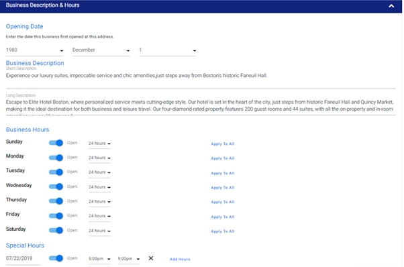The height and width of the screenshot is (267, 404).
Task: Click the Special Hours heading
Action: (x=25, y=246)
